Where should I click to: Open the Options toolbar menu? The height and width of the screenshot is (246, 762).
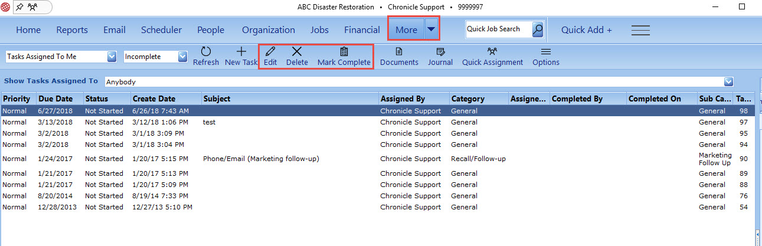[546, 52]
